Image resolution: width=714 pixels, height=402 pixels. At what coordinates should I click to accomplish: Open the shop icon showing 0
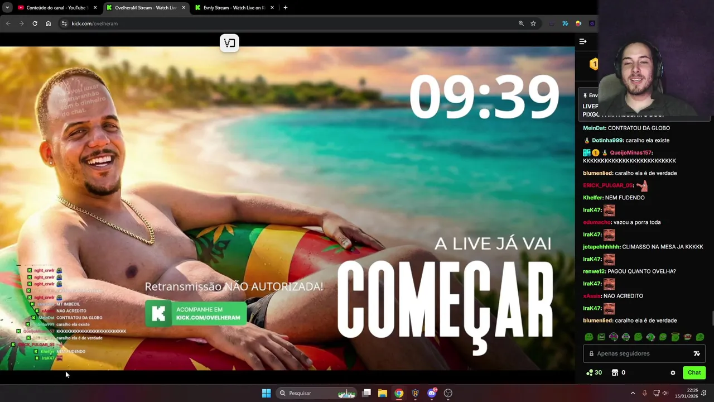pyautogui.click(x=618, y=372)
